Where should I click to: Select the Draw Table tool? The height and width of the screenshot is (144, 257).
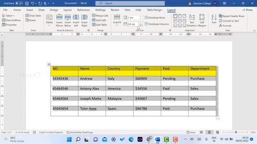(33, 16)
